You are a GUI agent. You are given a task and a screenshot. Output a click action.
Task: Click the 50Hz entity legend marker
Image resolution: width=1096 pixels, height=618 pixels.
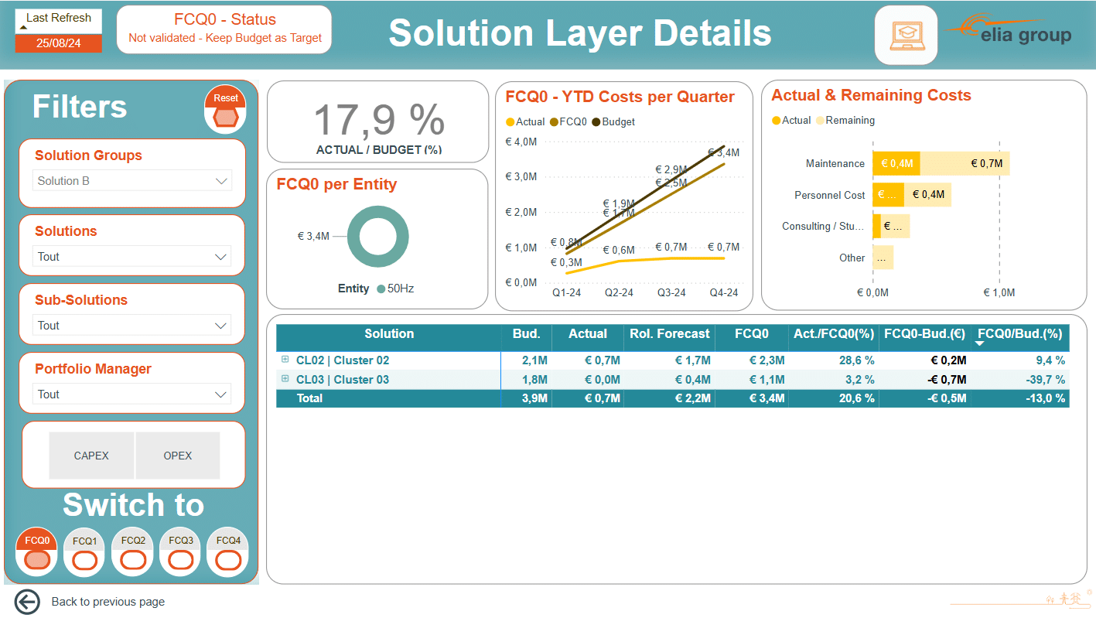pyautogui.click(x=381, y=289)
